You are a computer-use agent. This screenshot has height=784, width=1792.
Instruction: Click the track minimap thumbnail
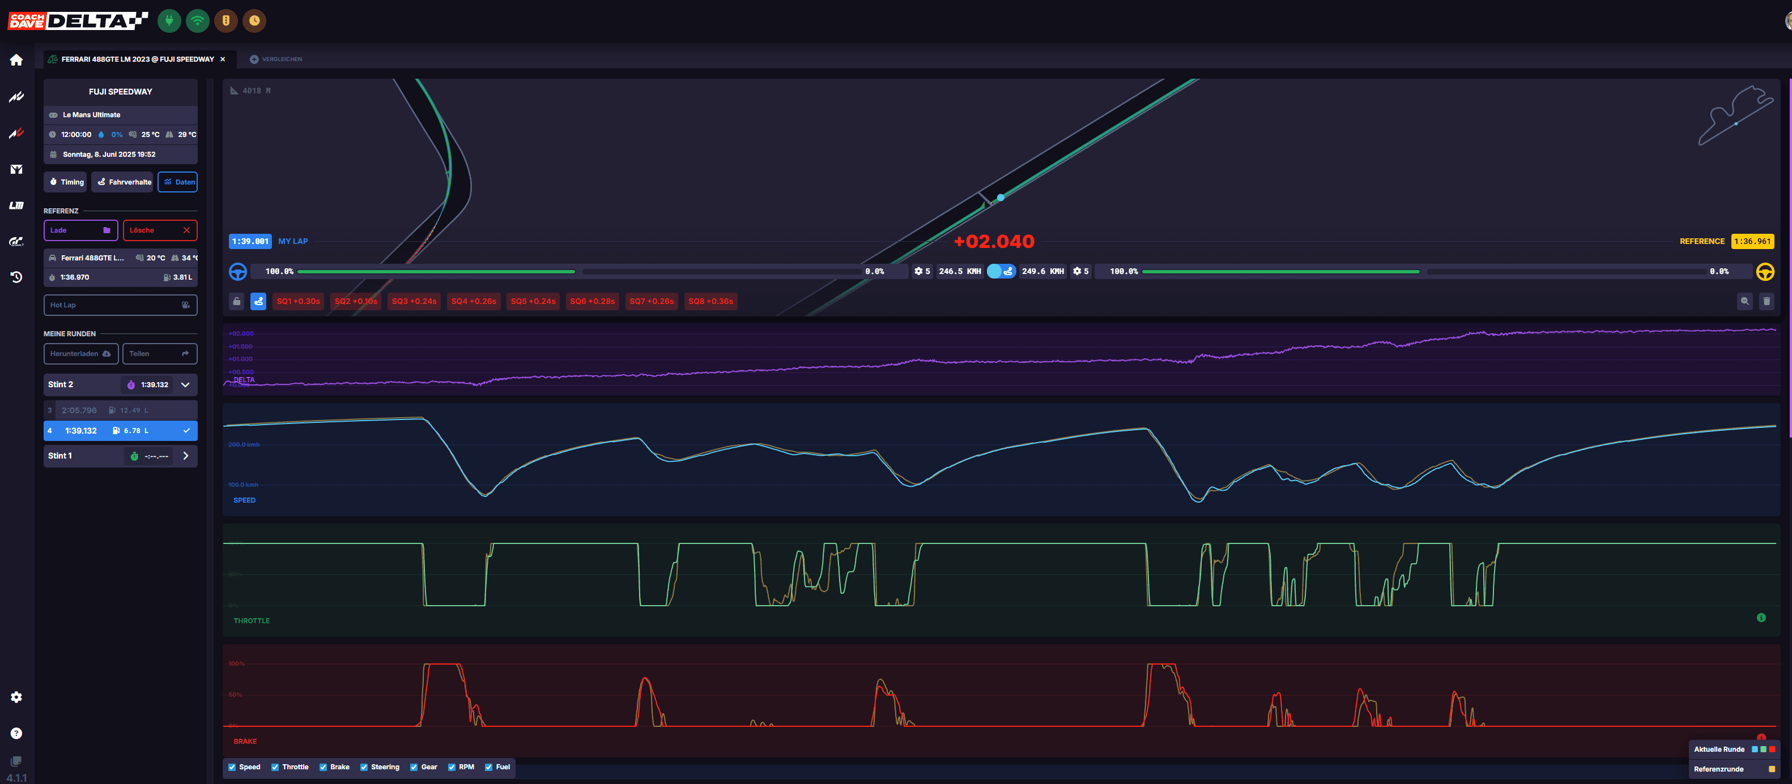[x=1736, y=115]
